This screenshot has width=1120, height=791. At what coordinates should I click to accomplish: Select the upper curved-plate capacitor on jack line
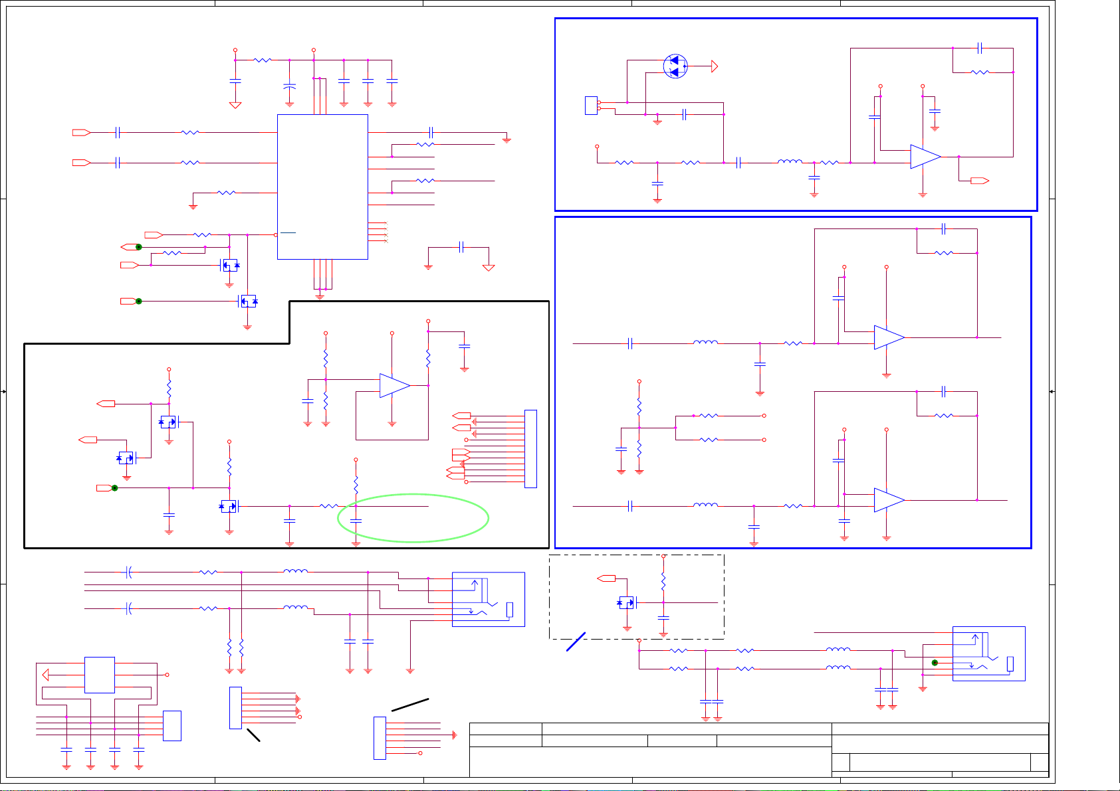click(x=129, y=572)
